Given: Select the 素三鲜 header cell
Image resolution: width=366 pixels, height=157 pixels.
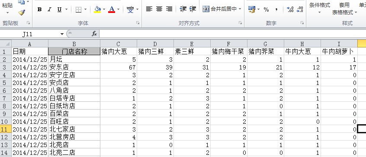Looking at the screenshot, I should (192, 51).
